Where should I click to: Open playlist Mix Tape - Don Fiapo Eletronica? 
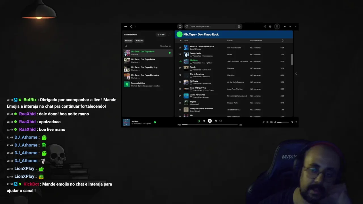[148, 76]
